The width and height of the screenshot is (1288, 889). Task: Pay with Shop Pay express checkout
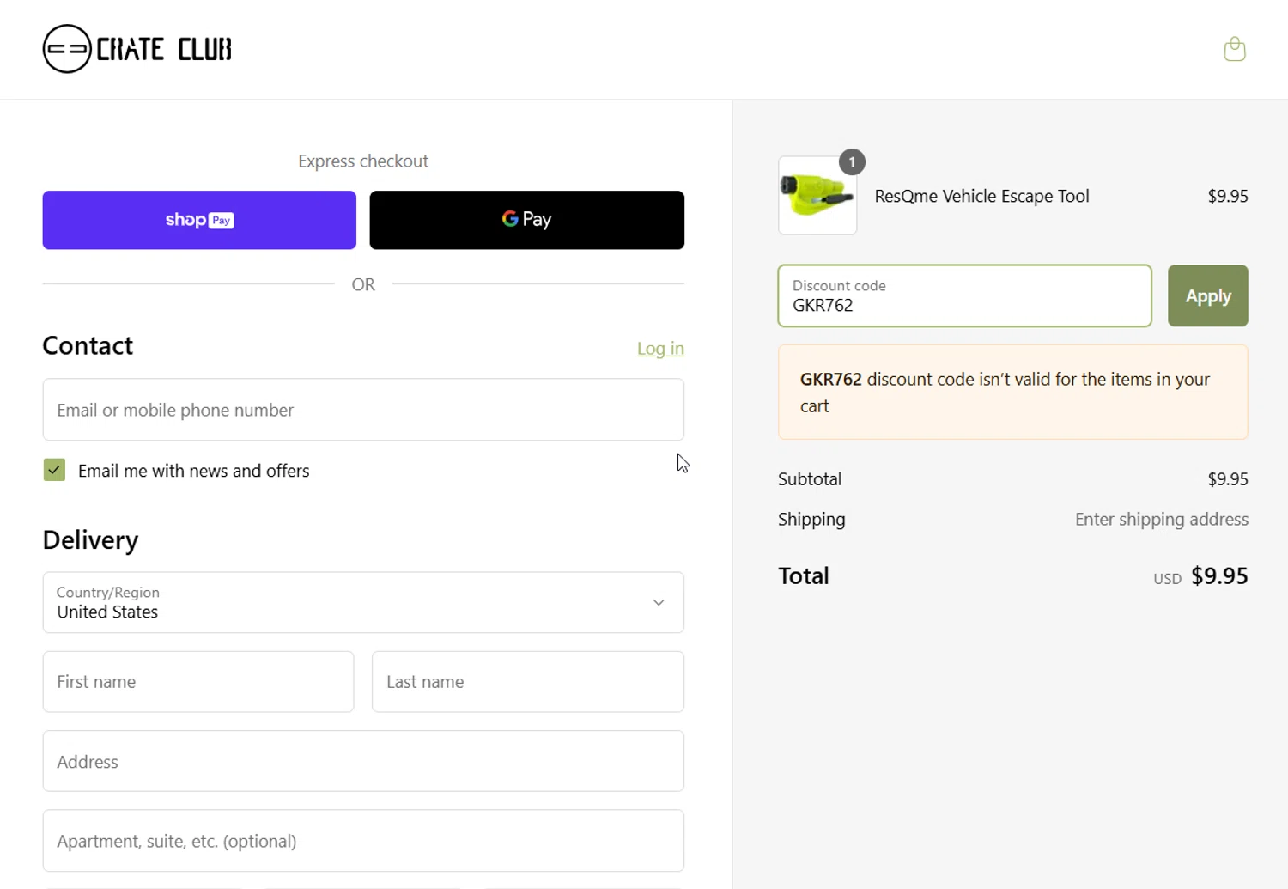pyautogui.click(x=199, y=220)
